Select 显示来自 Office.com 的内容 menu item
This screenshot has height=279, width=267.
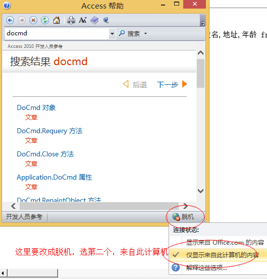pyautogui.click(x=225, y=243)
